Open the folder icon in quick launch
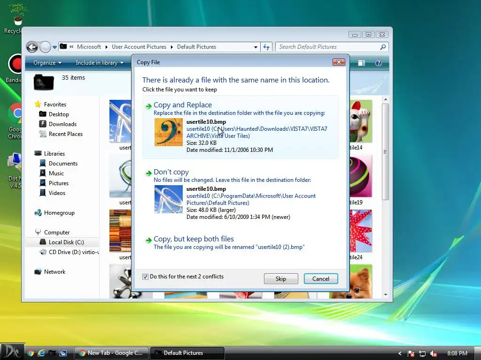The image size is (481, 360). pyautogui.click(x=52, y=353)
